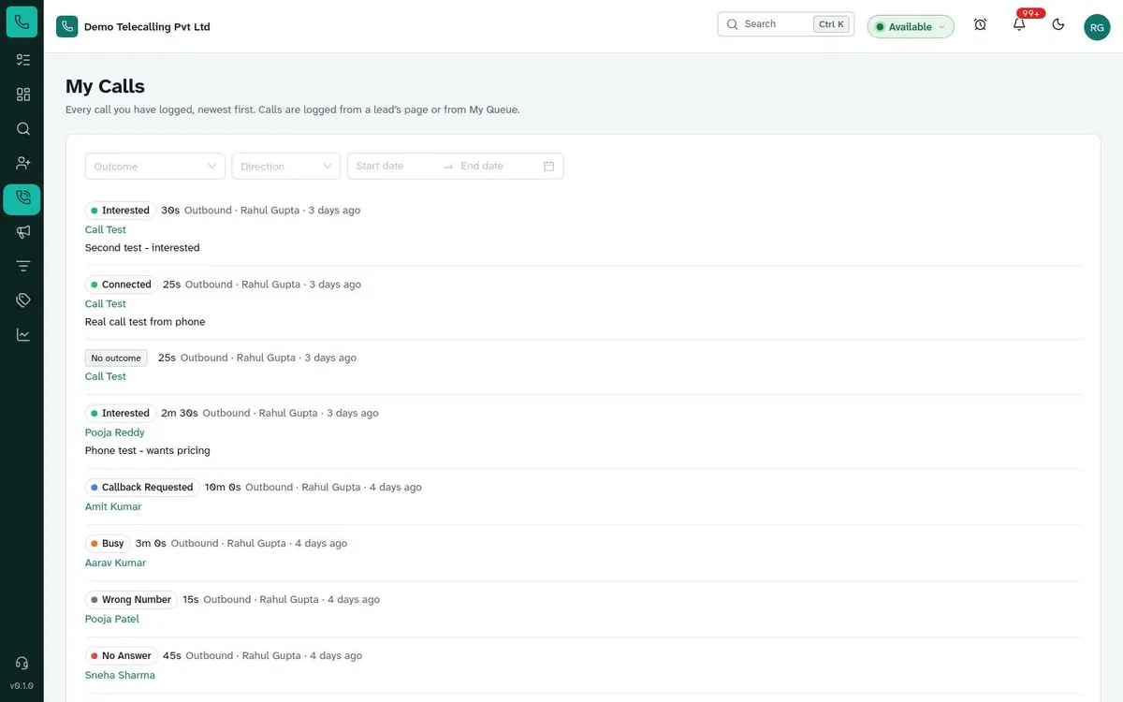1123x702 pixels.
Task: Click the calendar icon in date range
Action: click(x=548, y=166)
